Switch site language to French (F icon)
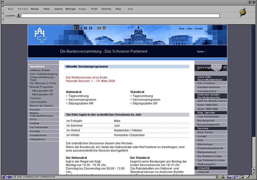 point(80,28)
